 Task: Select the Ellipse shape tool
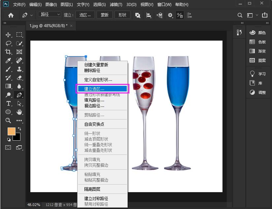click(x=8, y=112)
